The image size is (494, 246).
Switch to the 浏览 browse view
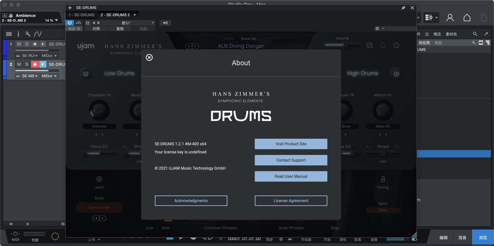(x=483, y=237)
